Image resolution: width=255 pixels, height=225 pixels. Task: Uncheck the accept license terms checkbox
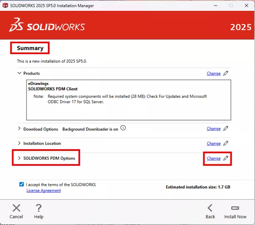22,184
